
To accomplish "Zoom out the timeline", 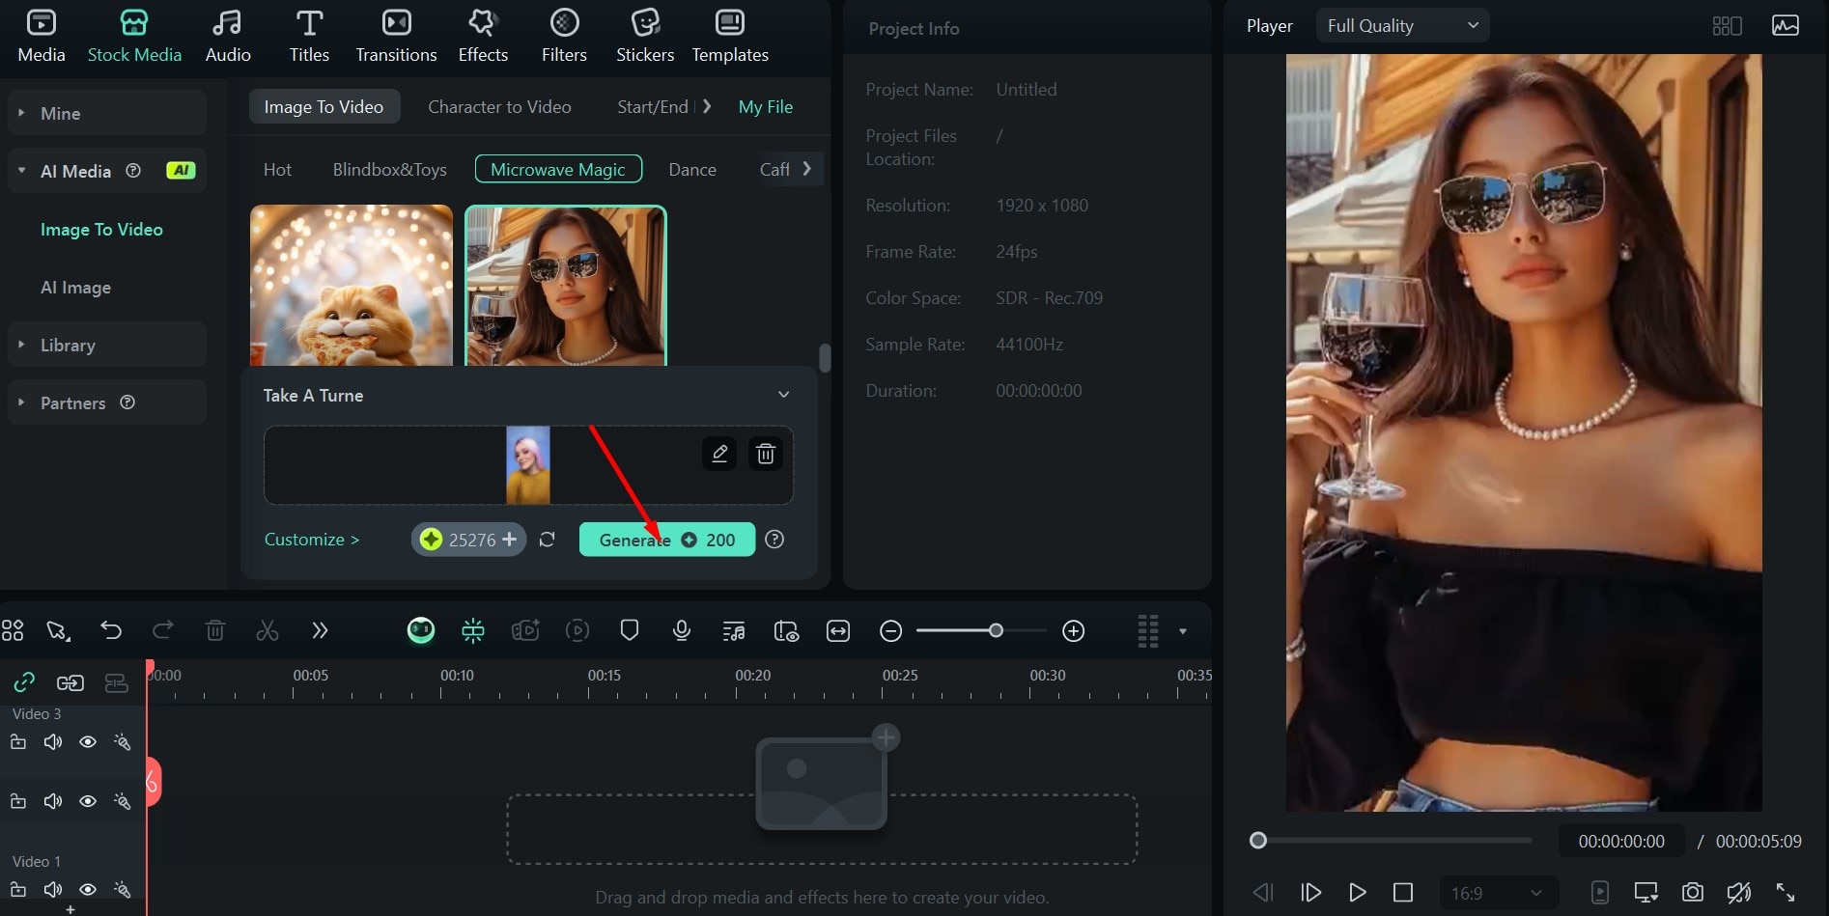I will click(891, 631).
